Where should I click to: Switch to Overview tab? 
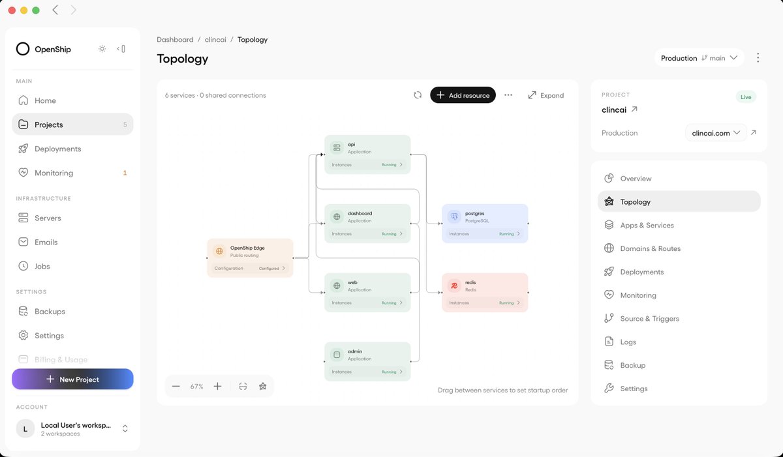tap(679, 179)
